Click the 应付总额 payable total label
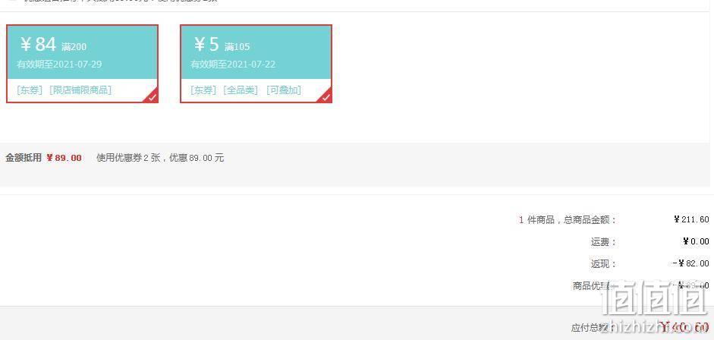The image size is (714, 340). [590, 328]
